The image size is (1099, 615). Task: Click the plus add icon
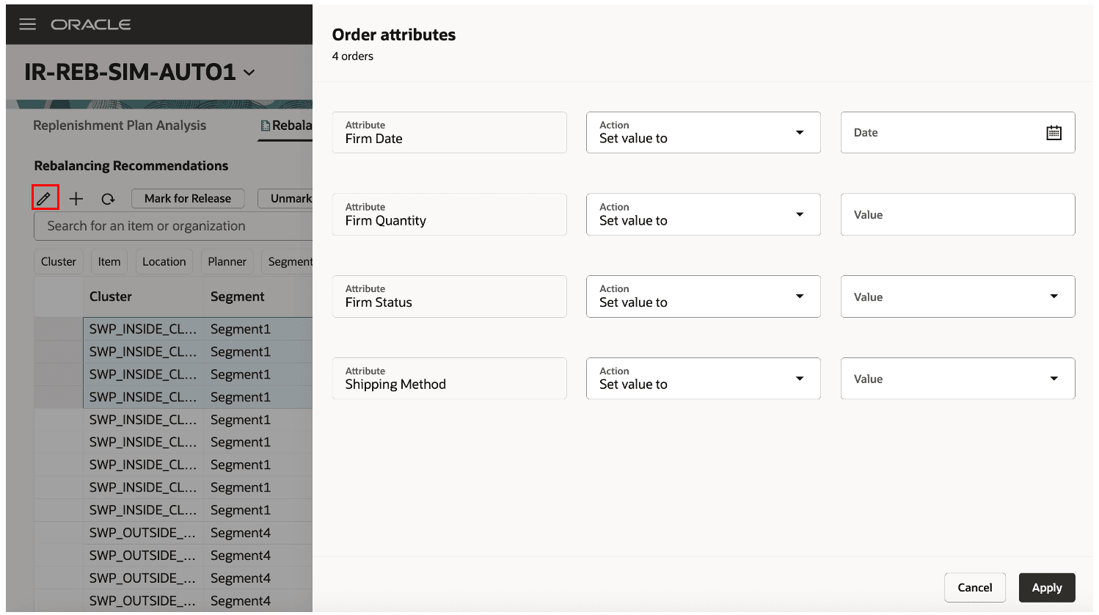(x=76, y=198)
